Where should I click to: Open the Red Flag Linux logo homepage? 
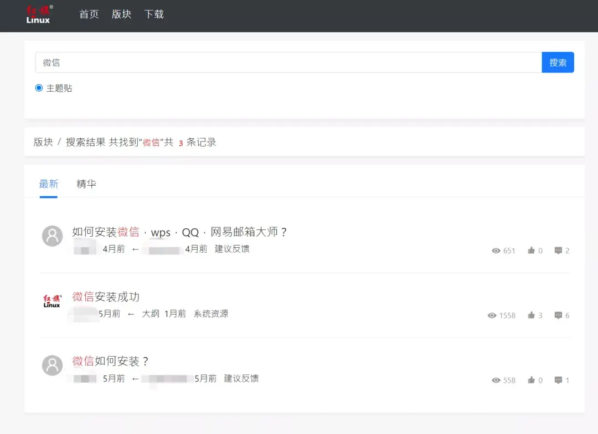pyautogui.click(x=39, y=14)
